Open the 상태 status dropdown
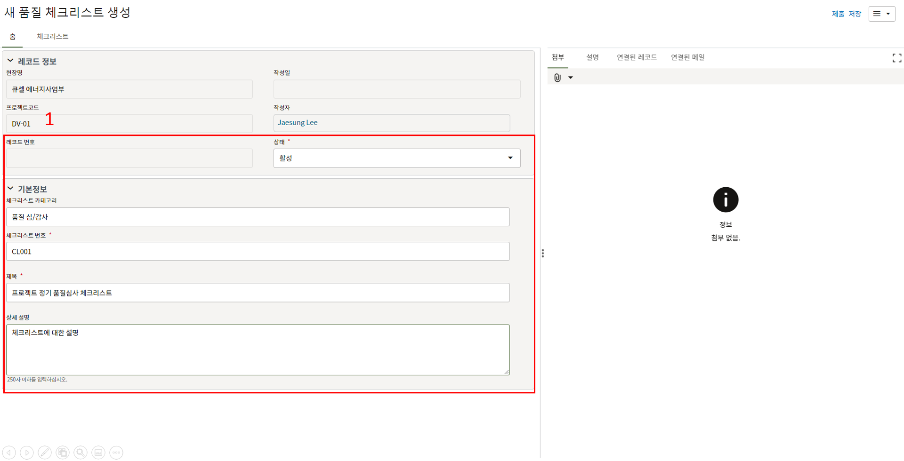The width and height of the screenshot is (904, 461). click(x=396, y=158)
